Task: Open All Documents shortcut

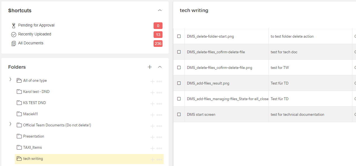Action: pos(30,43)
